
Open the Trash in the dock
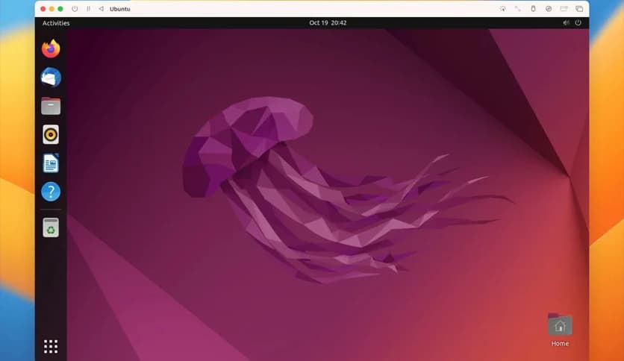point(51,227)
